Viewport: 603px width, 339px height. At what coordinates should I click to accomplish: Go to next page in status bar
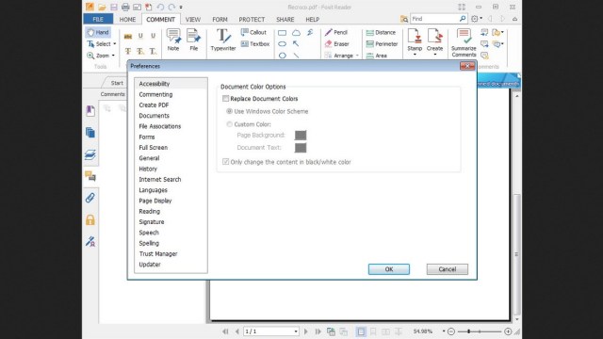tap(306, 331)
